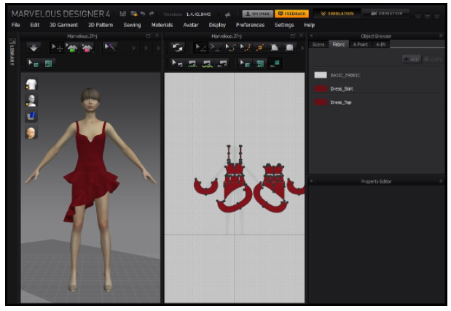The width and height of the screenshot is (451, 311).
Task: Toggle the blue texture surface display icon
Action: pos(31,116)
